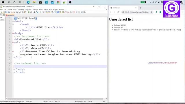Open the Plugins menu
Image resolution: width=185 pixels, height=104 pixels.
click(55, 10)
